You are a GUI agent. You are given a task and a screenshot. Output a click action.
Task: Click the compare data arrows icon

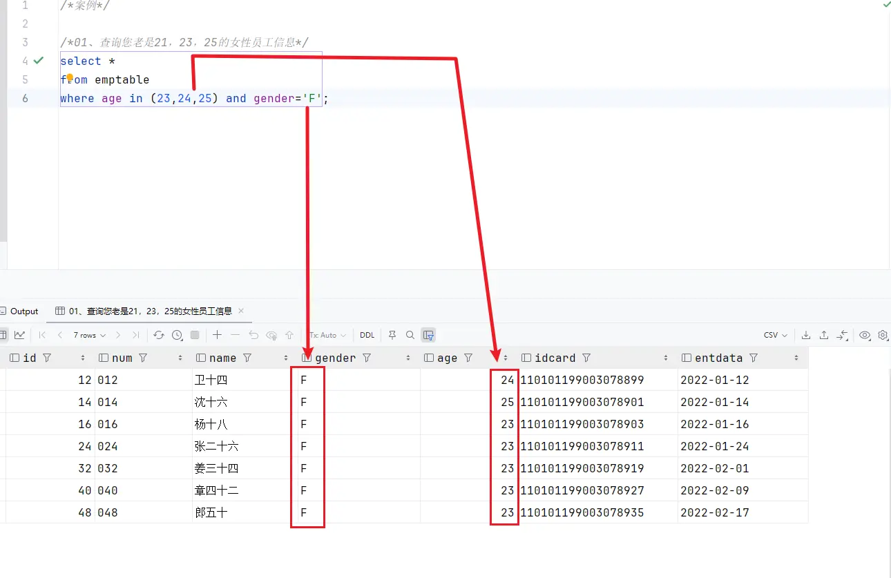(842, 335)
